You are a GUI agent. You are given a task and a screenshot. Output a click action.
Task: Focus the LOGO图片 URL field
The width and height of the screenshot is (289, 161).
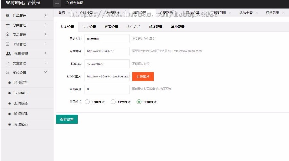click(x=107, y=76)
